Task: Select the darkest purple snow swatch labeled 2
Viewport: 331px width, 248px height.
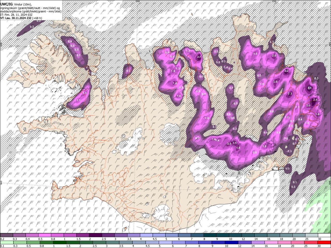Action: pos(95,235)
